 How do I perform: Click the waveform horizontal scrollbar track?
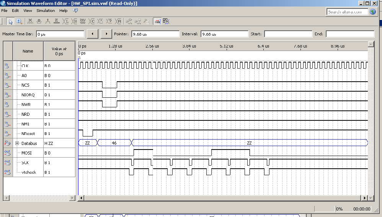(x=222, y=198)
